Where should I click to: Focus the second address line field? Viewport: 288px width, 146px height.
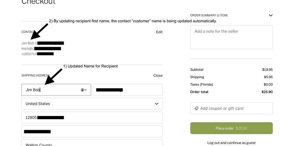pyautogui.click(x=92, y=132)
